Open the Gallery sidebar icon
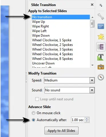The width and height of the screenshot is (106, 137). click(101, 67)
